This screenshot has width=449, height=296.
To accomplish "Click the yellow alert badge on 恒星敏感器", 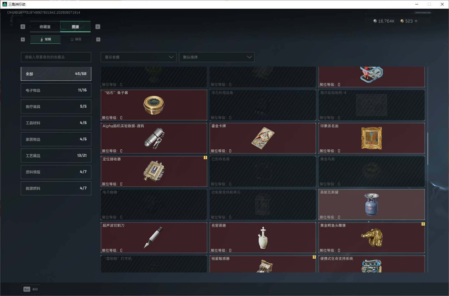I will point(314,257).
